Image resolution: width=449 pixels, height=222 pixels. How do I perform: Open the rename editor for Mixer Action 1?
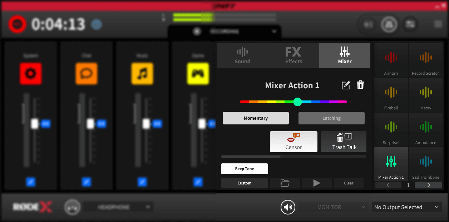point(346,85)
